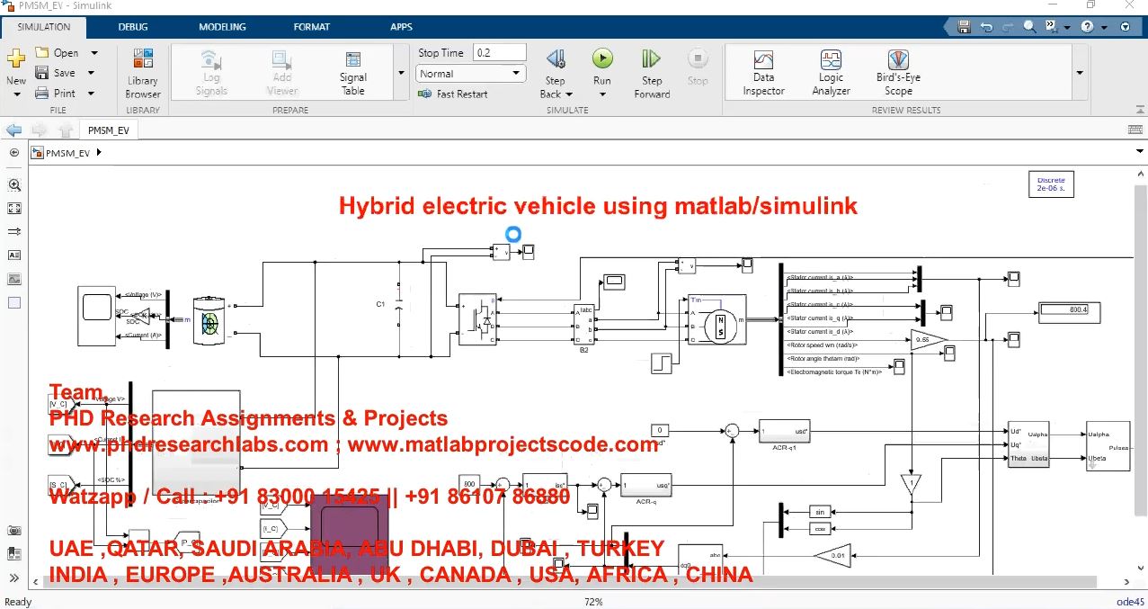Save the model using the ribbon Save button
1148x609 pixels.
click(x=56, y=73)
